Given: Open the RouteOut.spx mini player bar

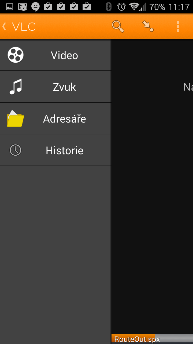Looking at the screenshot, I should coord(152,339).
